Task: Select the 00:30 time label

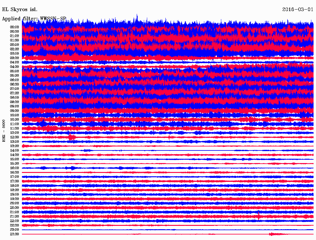Action: (15, 32)
